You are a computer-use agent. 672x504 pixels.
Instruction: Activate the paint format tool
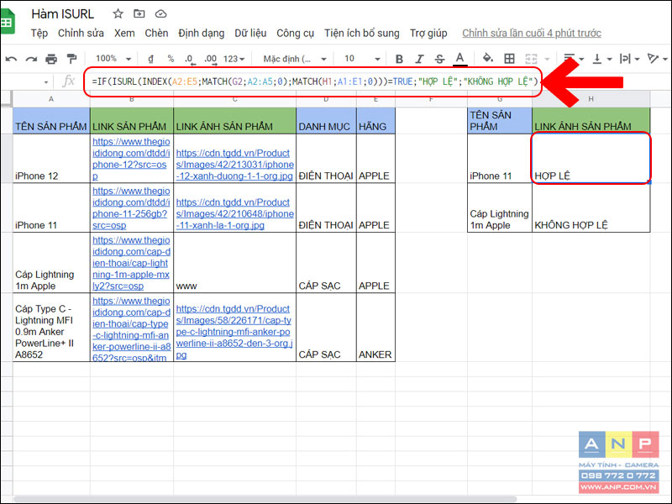(x=71, y=59)
